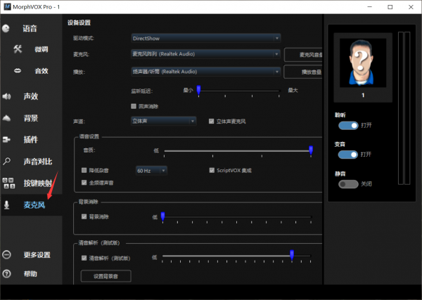Click the 背景 backgrounds icon
Viewport: 422px width, 300px height.
point(6,118)
